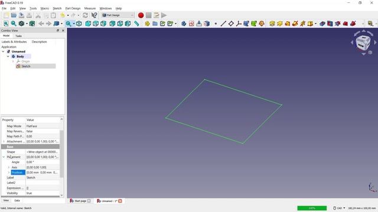Click the Create Sketch icon
The width and height of the screenshot is (378, 212).
[191, 24]
